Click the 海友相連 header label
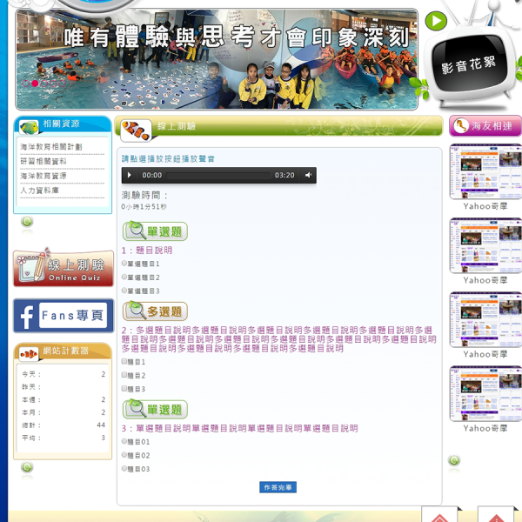The image size is (522, 522). coord(492,126)
